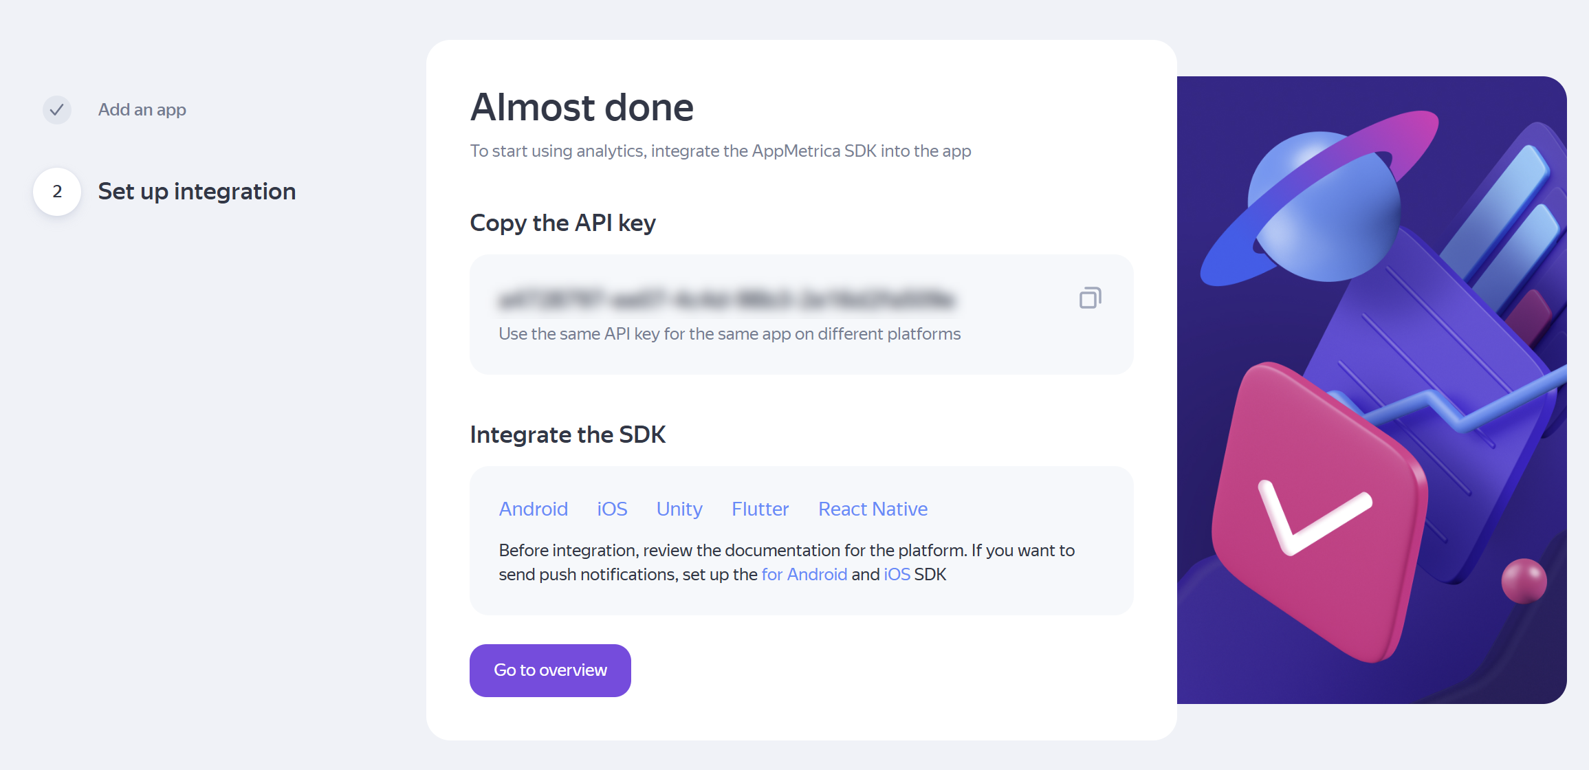
Task: Choose the React Native integration link
Action: pos(873,509)
